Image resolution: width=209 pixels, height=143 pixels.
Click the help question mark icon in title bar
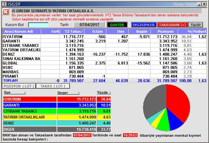click(x=4, y=4)
